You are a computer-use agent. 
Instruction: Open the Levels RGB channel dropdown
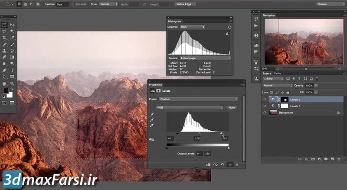[190, 108]
